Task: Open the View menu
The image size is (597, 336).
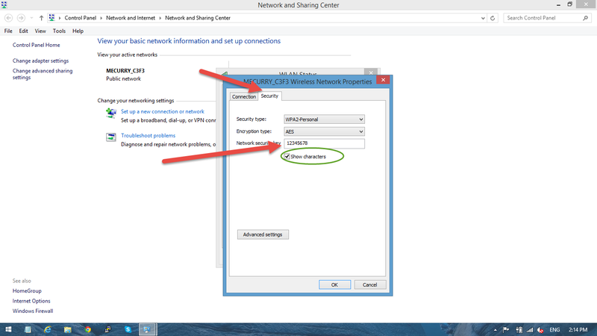Action: (40, 31)
